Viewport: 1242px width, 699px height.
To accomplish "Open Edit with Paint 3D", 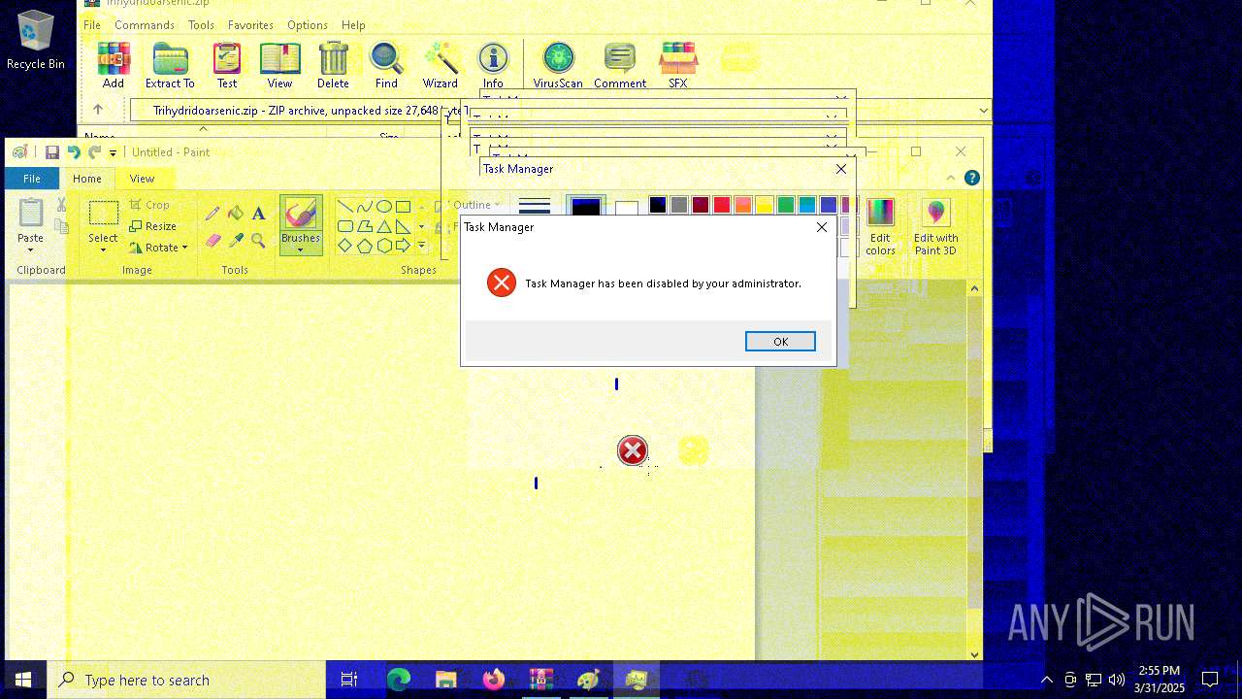I will click(935, 228).
